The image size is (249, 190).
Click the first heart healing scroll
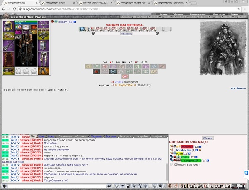[98, 29]
